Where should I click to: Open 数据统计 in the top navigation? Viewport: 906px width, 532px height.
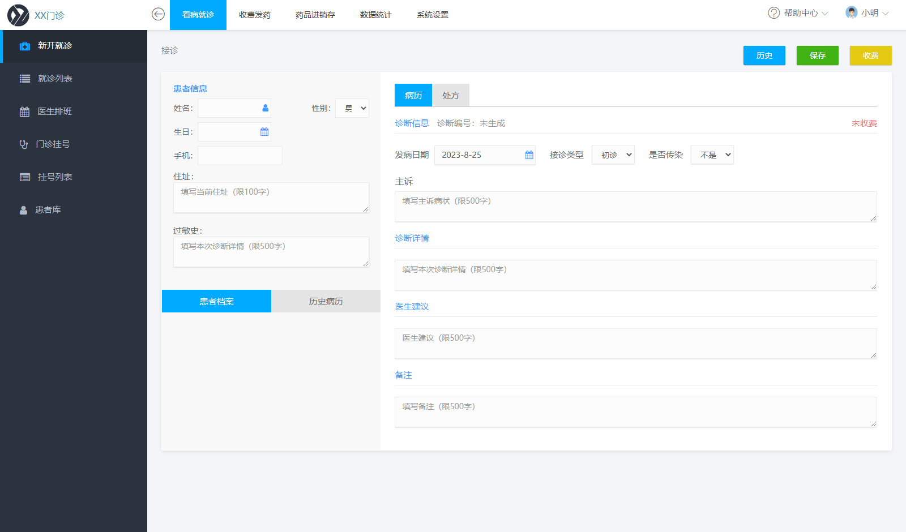pos(375,15)
